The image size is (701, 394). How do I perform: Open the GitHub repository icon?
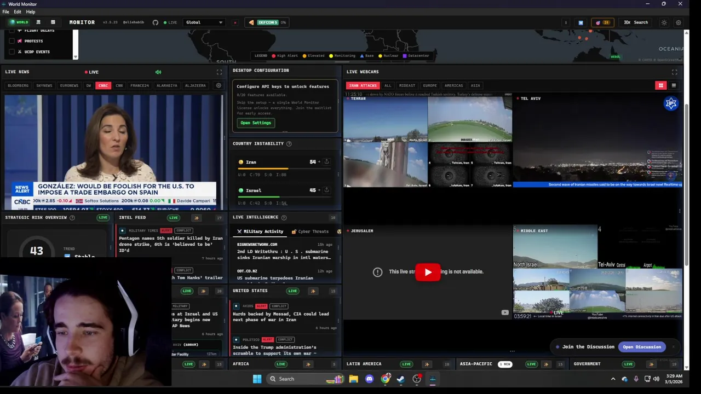coord(156,22)
